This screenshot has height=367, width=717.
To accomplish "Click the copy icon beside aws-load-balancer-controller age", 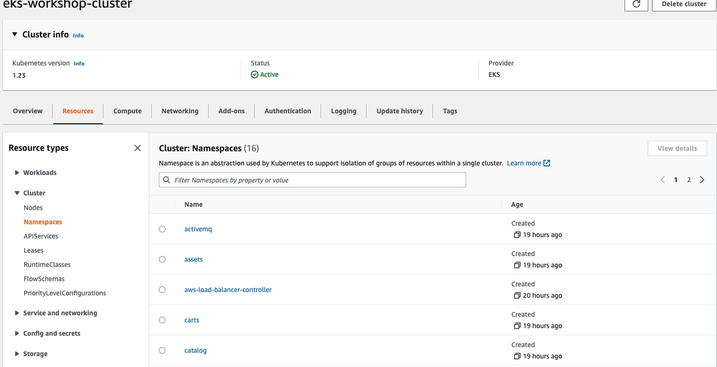I will 517,295.
